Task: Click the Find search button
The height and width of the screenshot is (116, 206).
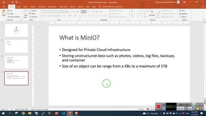Action: (182, 11)
